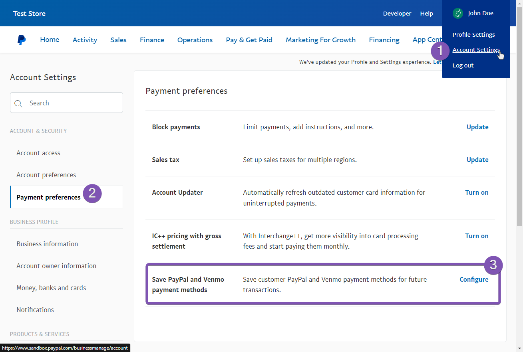Configure Save PayPal and Venmo payment methods
This screenshot has width=523, height=352.
[474, 279]
